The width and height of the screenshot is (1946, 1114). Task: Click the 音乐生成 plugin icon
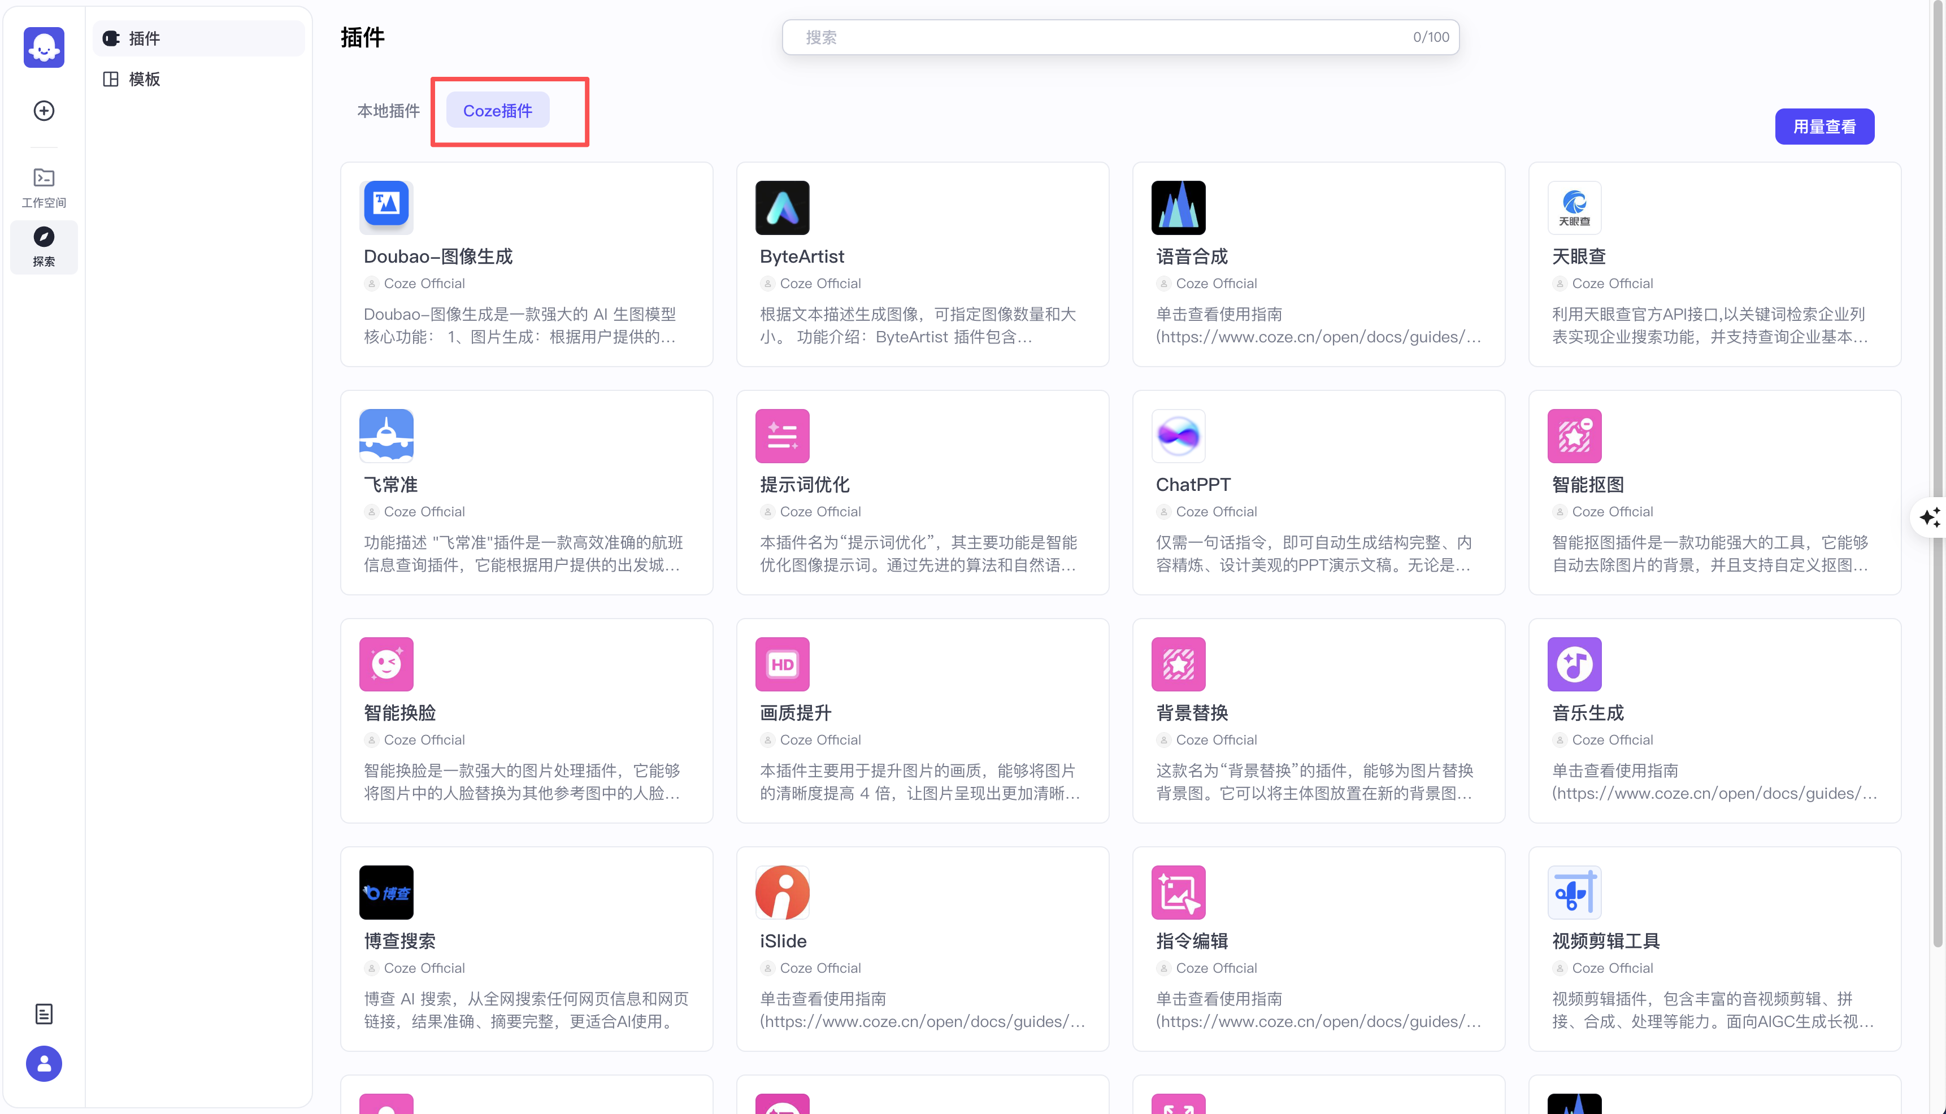coord(1574,663)
